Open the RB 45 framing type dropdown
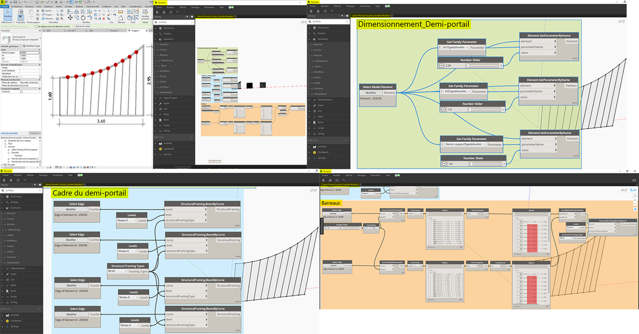Screen dimensions: 639x334 (126, 271)
